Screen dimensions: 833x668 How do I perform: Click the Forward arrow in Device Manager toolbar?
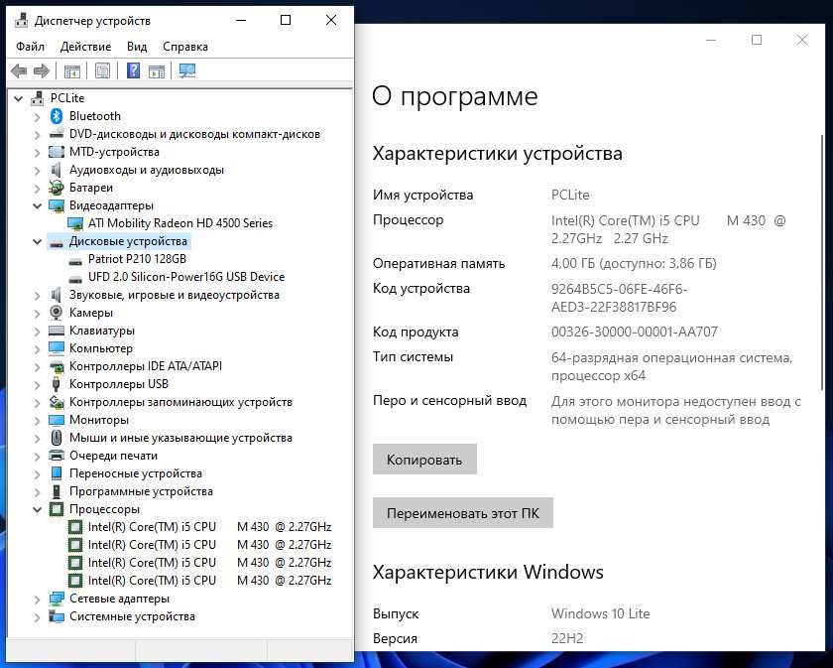[41, 70]
